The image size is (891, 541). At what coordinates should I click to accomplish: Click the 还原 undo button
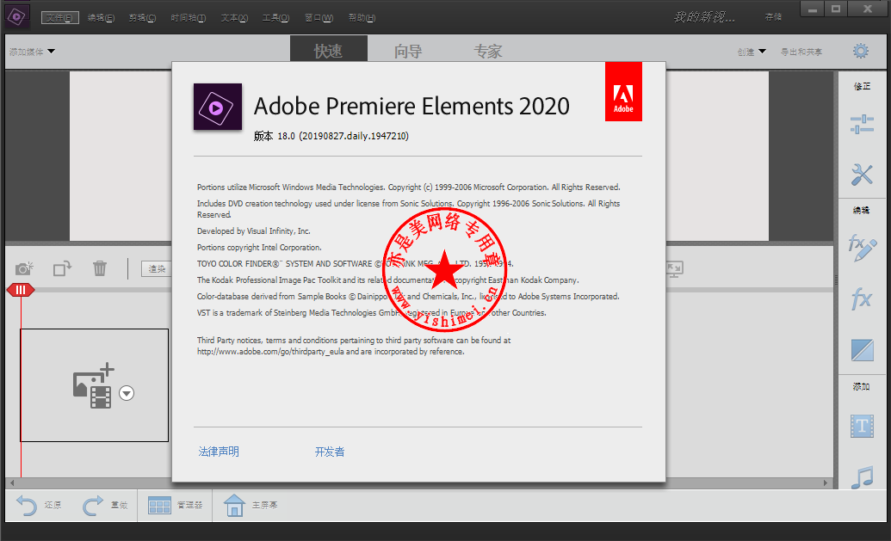pyautogui.click(x=39, y=505)
